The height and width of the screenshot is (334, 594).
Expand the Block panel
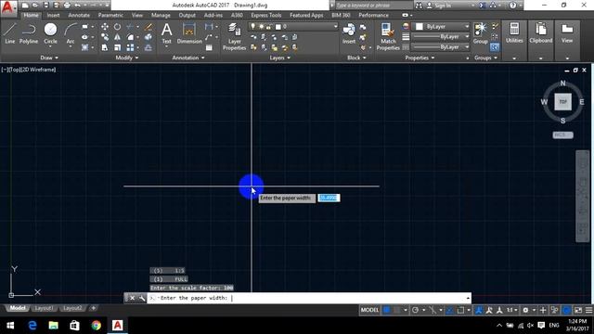(356, 58)
